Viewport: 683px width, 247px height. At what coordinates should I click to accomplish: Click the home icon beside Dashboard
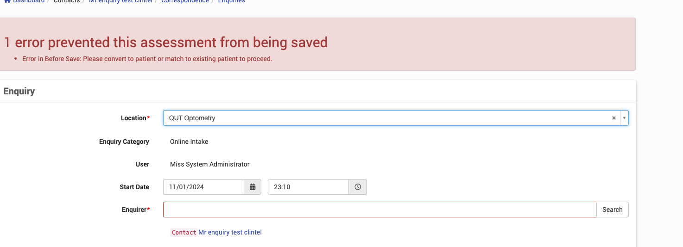coord(7,1)
